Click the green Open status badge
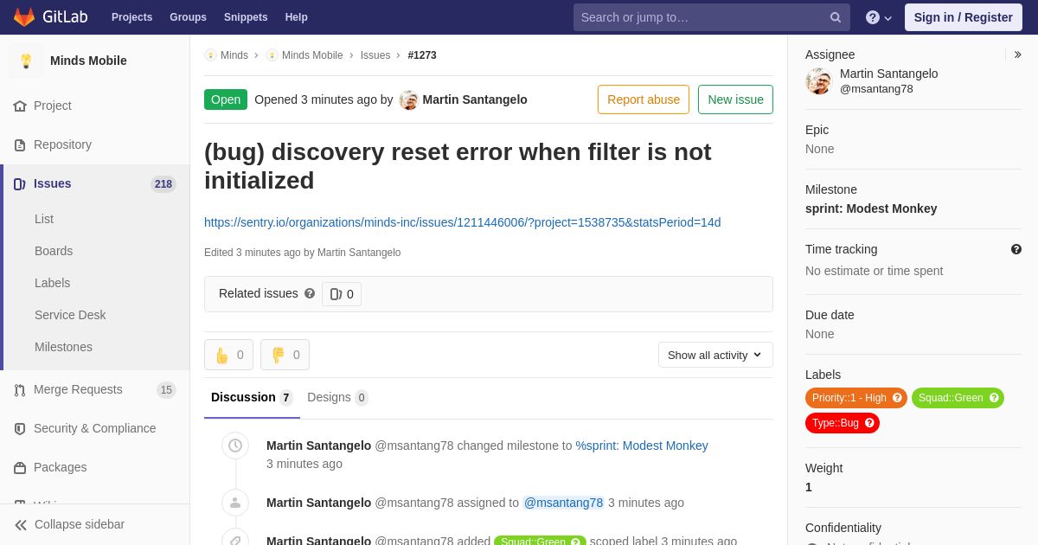The height and width of the screenshot is (545, 1038). point(226,99)
